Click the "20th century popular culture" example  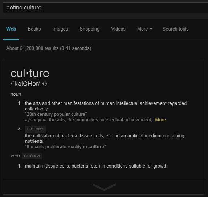tap(56, 114)
